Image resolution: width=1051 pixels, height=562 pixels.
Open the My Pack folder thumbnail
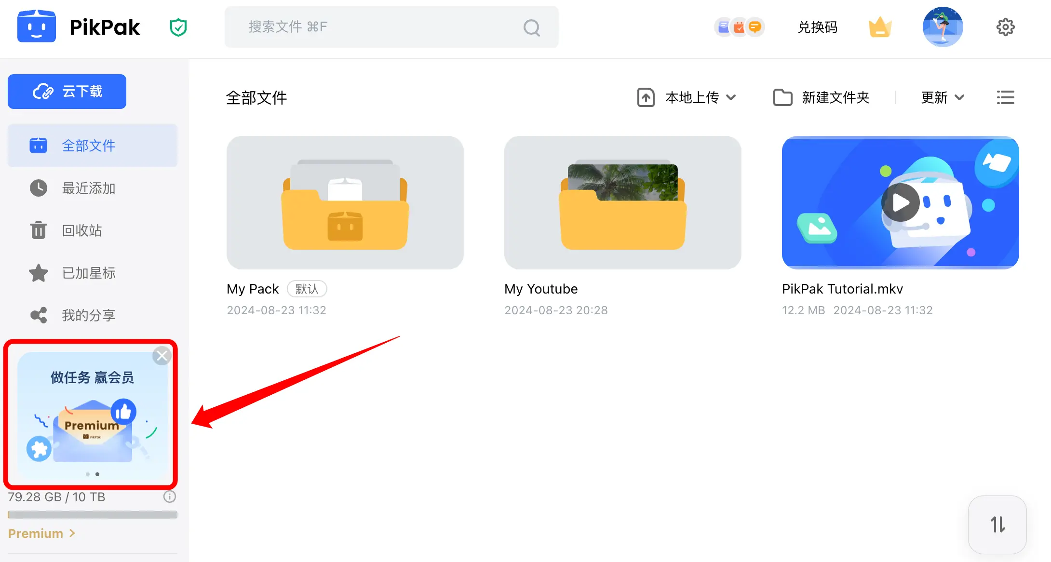pyautogui.click(x=345, y=202)
